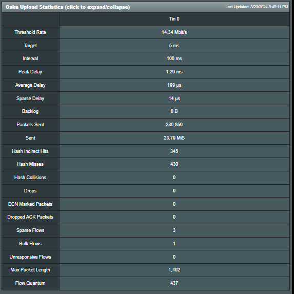
Task: Select the 14.34 Mbit/s value cell
Action: tap(174, 32)
